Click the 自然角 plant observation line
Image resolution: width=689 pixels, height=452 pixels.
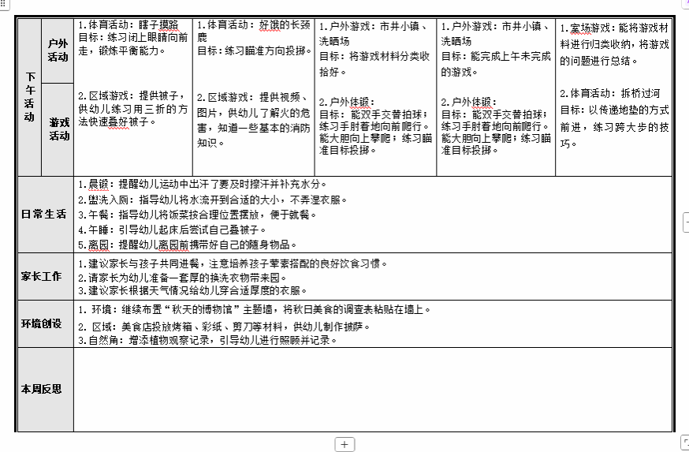tap(213, 340)
